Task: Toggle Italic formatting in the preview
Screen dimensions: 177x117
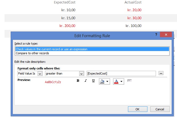Action: 86,81
